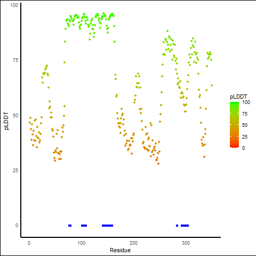The height and width of the screenshot is (256, 256).
Task: Click the 200 tick label on x-axis
Action: point(133,243)
